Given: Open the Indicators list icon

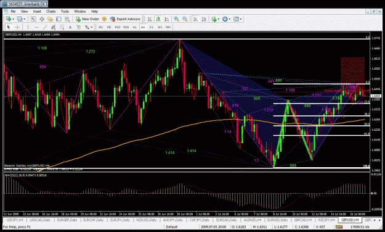Looking at the screenshot, I should pyautogui.click(x=214, y=19).
